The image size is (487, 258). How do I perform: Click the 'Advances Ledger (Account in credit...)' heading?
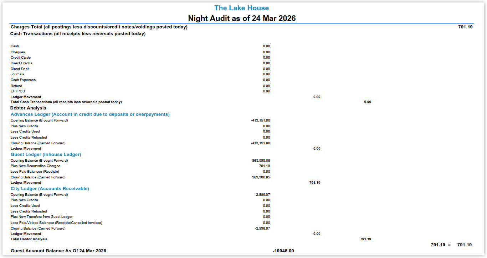click(90, 114)
